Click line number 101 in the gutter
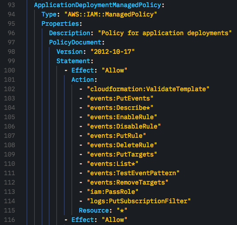 (x=9, y=80)
